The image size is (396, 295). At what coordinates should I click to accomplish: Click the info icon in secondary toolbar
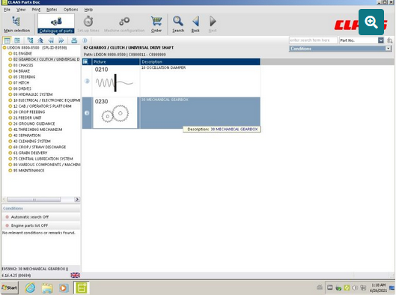[x=85, y=40]
